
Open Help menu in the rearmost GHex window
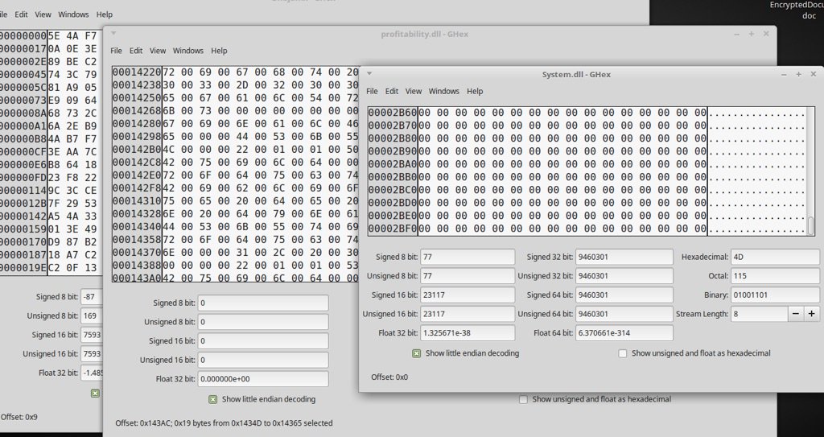tap(105, 14)
